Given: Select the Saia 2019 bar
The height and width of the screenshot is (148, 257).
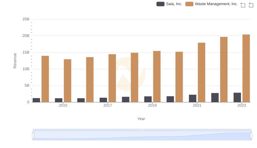Looking at the screenshot, I should pyautogui.click(x=148, y=100).
